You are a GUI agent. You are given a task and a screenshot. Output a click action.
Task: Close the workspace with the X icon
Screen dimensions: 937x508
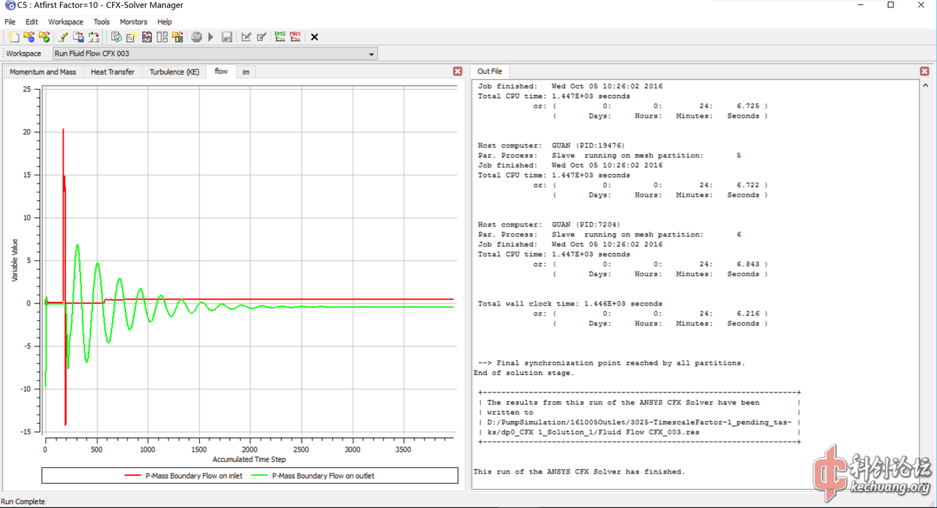315,37
